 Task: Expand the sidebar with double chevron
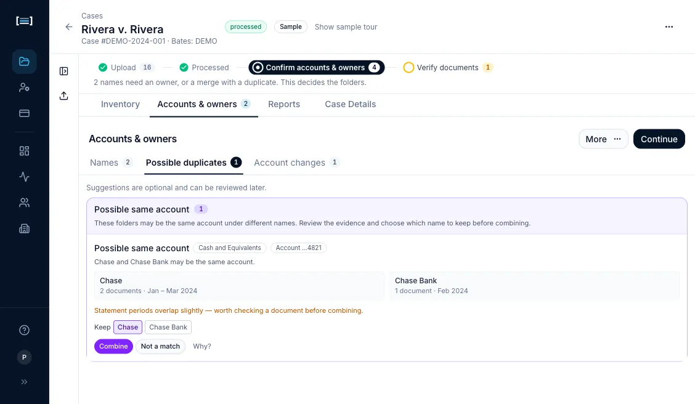point(25,382)
